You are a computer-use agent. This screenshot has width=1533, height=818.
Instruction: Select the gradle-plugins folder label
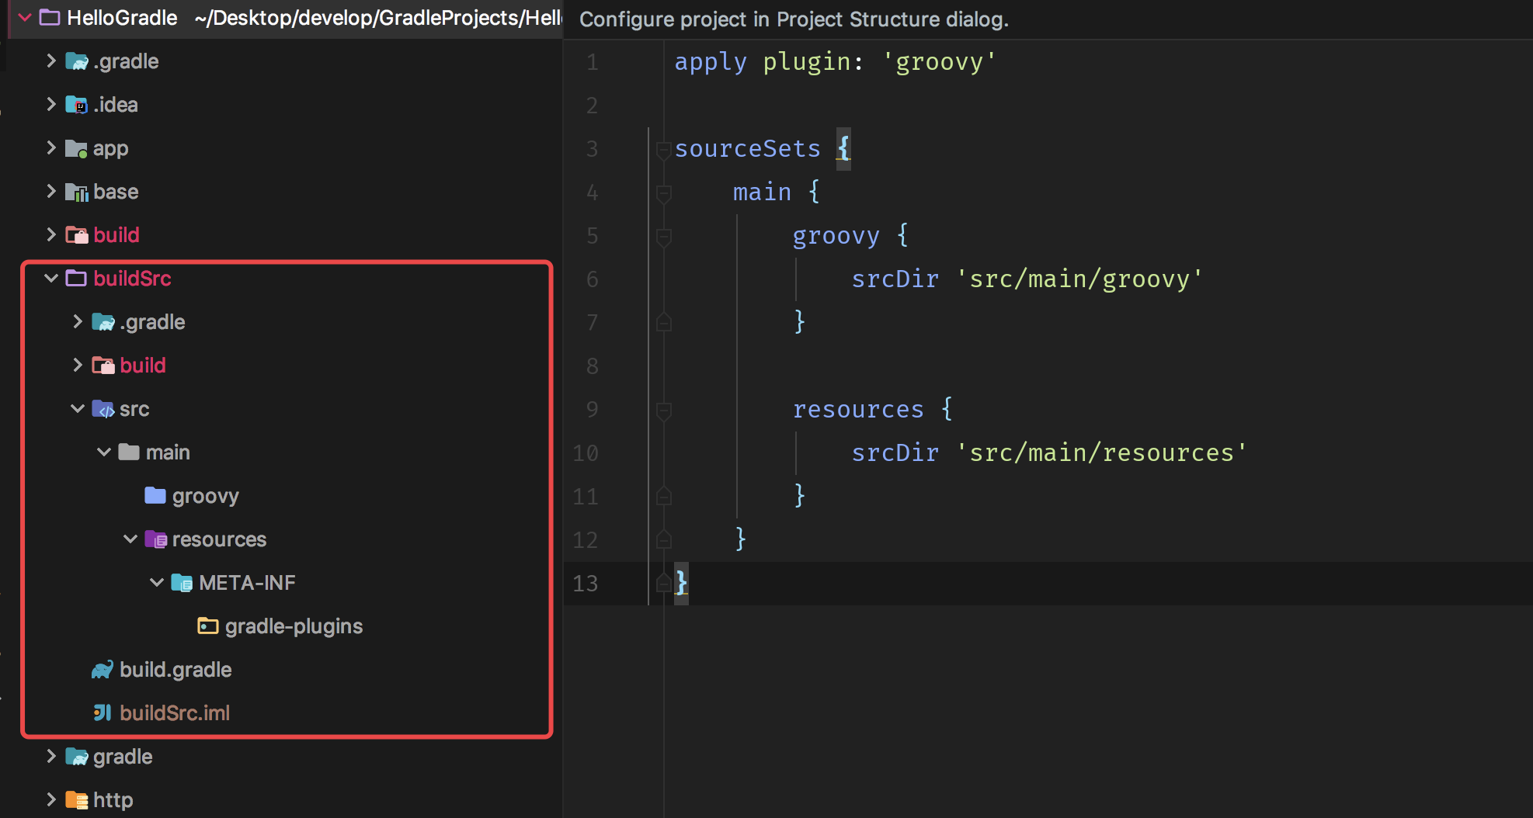click(x=294, y=627)
